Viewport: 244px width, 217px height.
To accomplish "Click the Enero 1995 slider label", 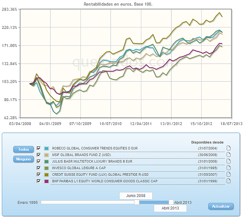I will pos(28,202).
